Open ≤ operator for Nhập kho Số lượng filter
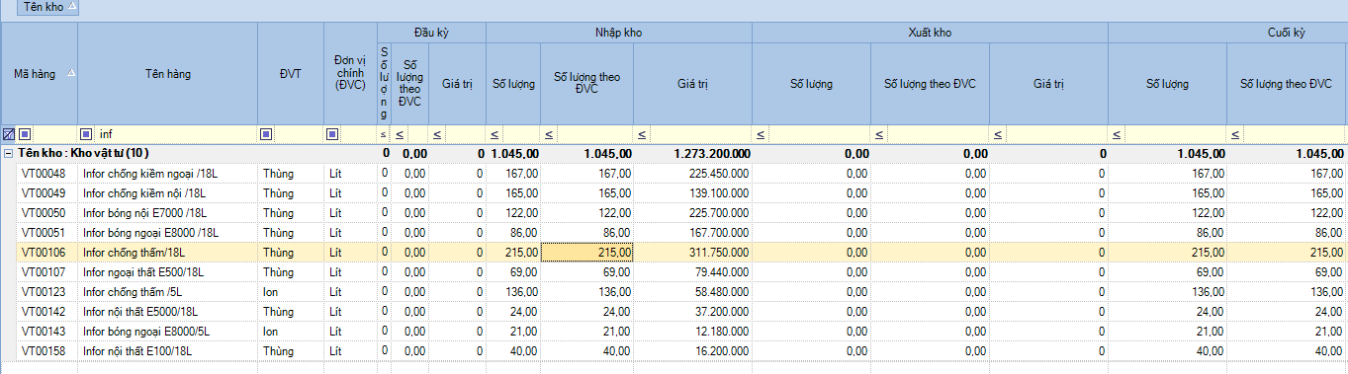Viewport: 1348px width, 374px height. pos(494,134)
